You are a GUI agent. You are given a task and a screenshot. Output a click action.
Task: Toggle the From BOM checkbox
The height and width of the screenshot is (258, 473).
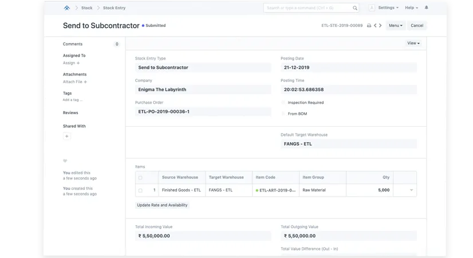(x=283, y=114)
